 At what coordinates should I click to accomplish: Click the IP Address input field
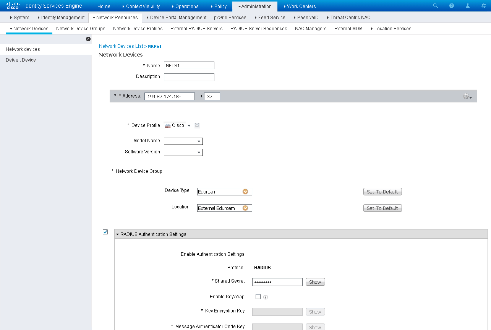click(x=170, y=96)
